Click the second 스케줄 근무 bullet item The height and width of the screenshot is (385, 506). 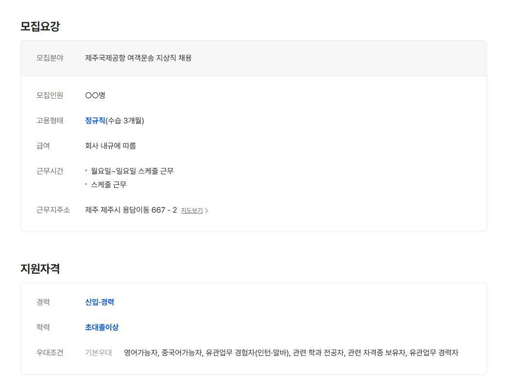(108, 184)
